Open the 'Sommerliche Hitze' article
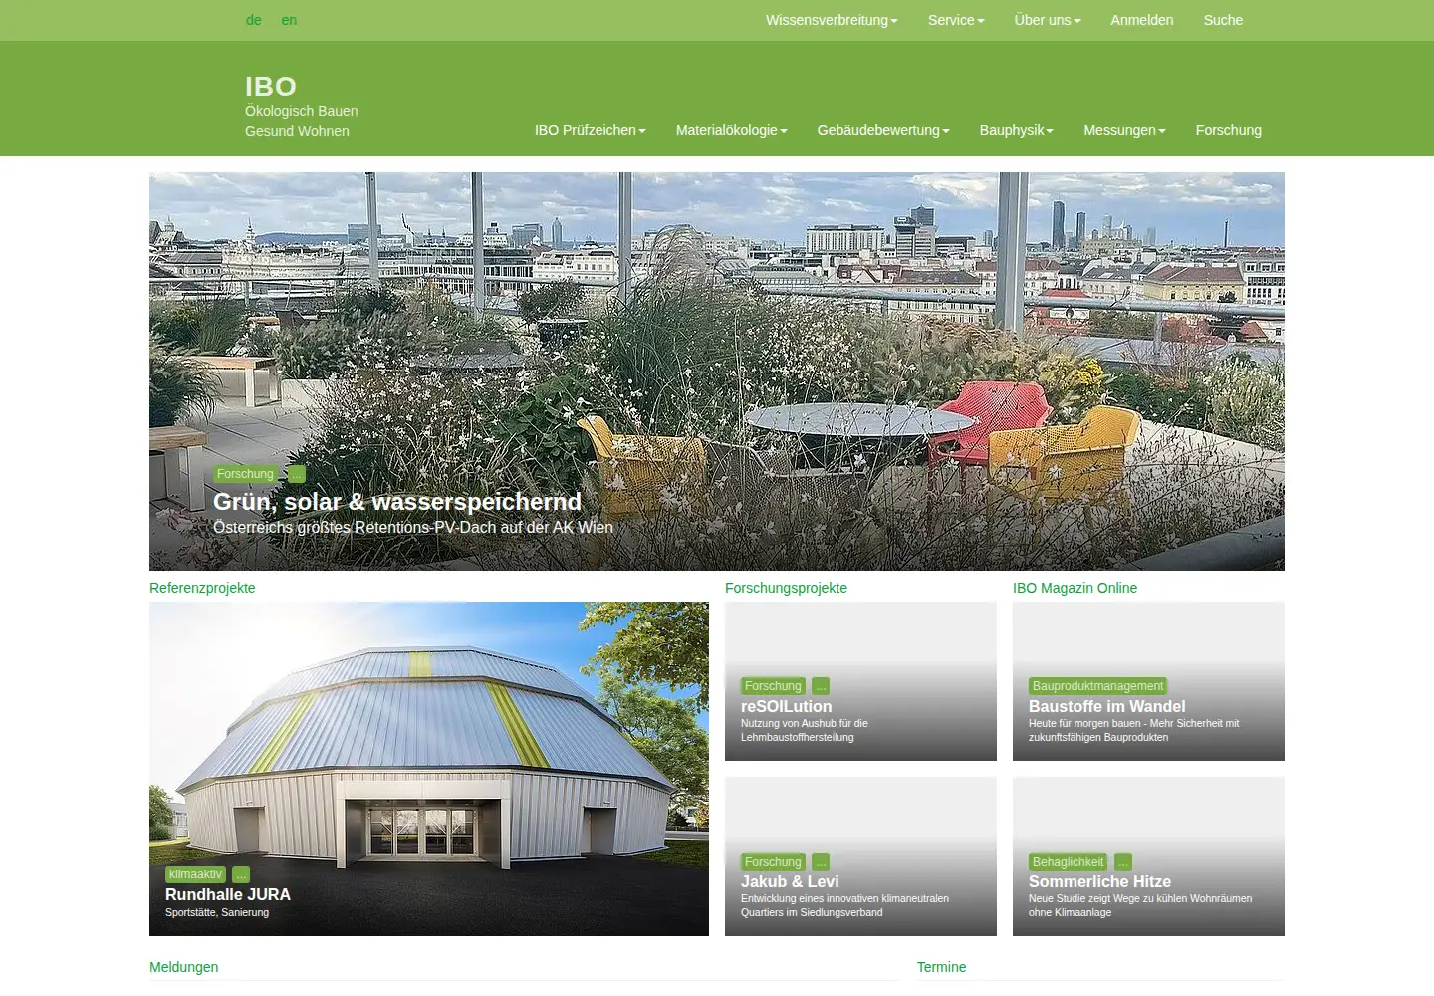This screenshot has width=1434, height=996. coord(1099,881)
